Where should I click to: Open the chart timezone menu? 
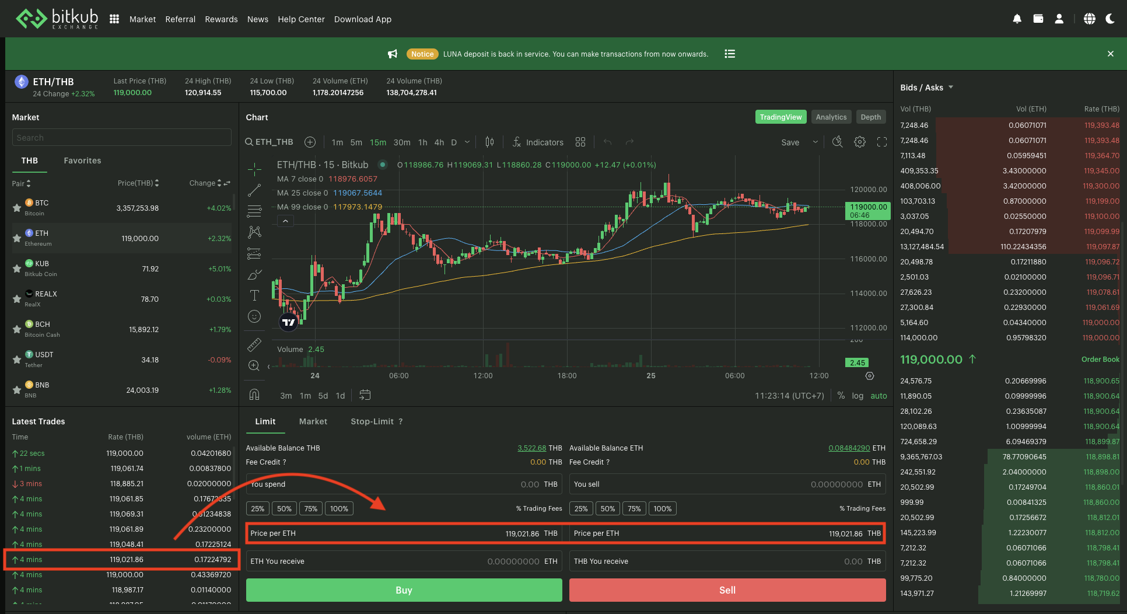point(789,395)
